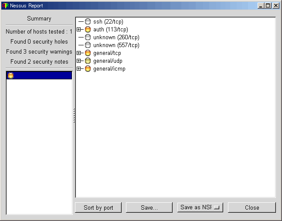Click the yellow note icon beside general/udp
282x221 pixels.
pos(88,61)
